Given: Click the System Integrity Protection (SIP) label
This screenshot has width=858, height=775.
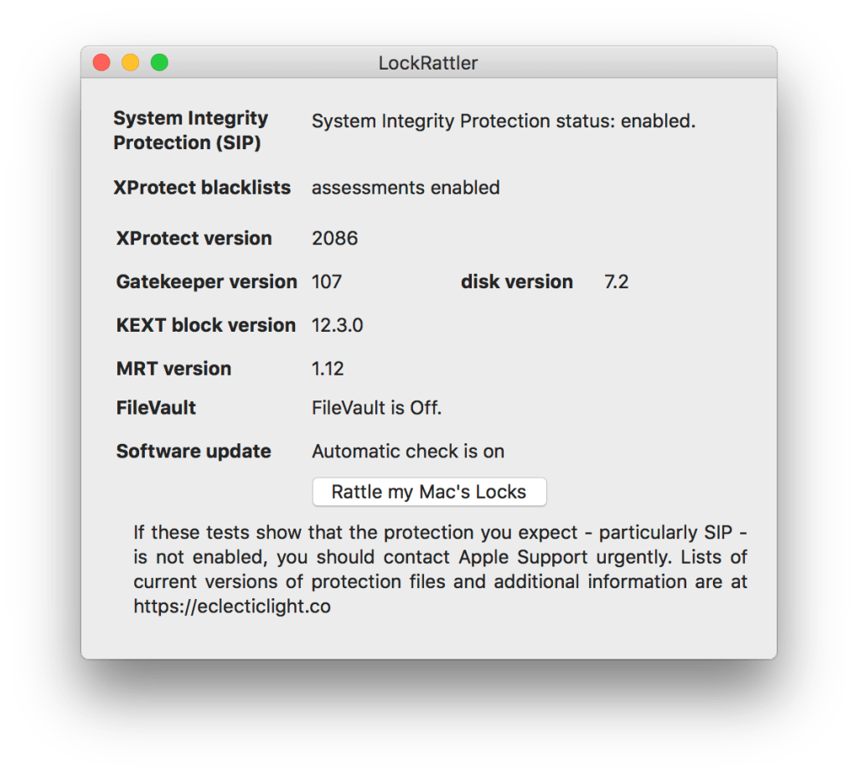Looking at the screenshot, I should 191,131.
